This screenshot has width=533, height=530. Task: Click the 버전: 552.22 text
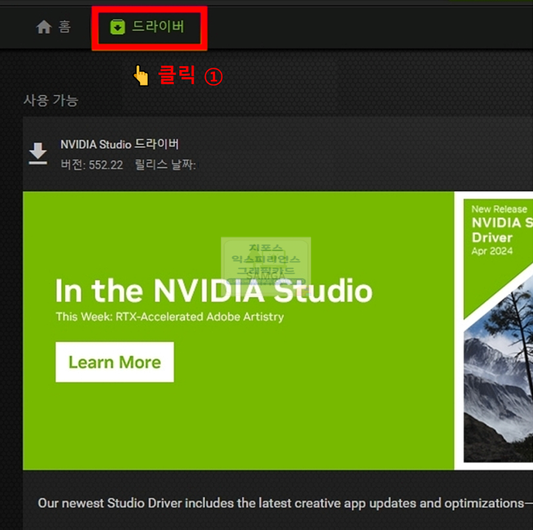pyautogui.click(x=92, y=165)
